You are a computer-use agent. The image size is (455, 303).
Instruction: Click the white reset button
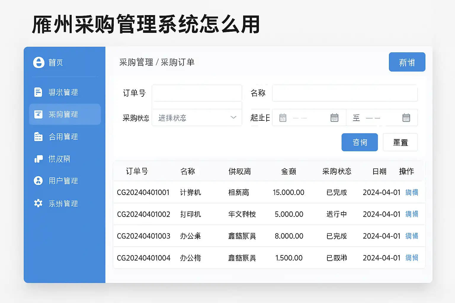coord(400,142)
